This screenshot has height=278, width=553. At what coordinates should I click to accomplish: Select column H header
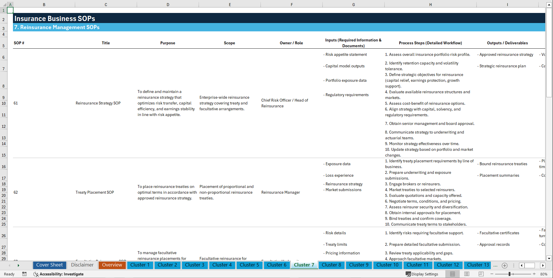click(430, 4)
